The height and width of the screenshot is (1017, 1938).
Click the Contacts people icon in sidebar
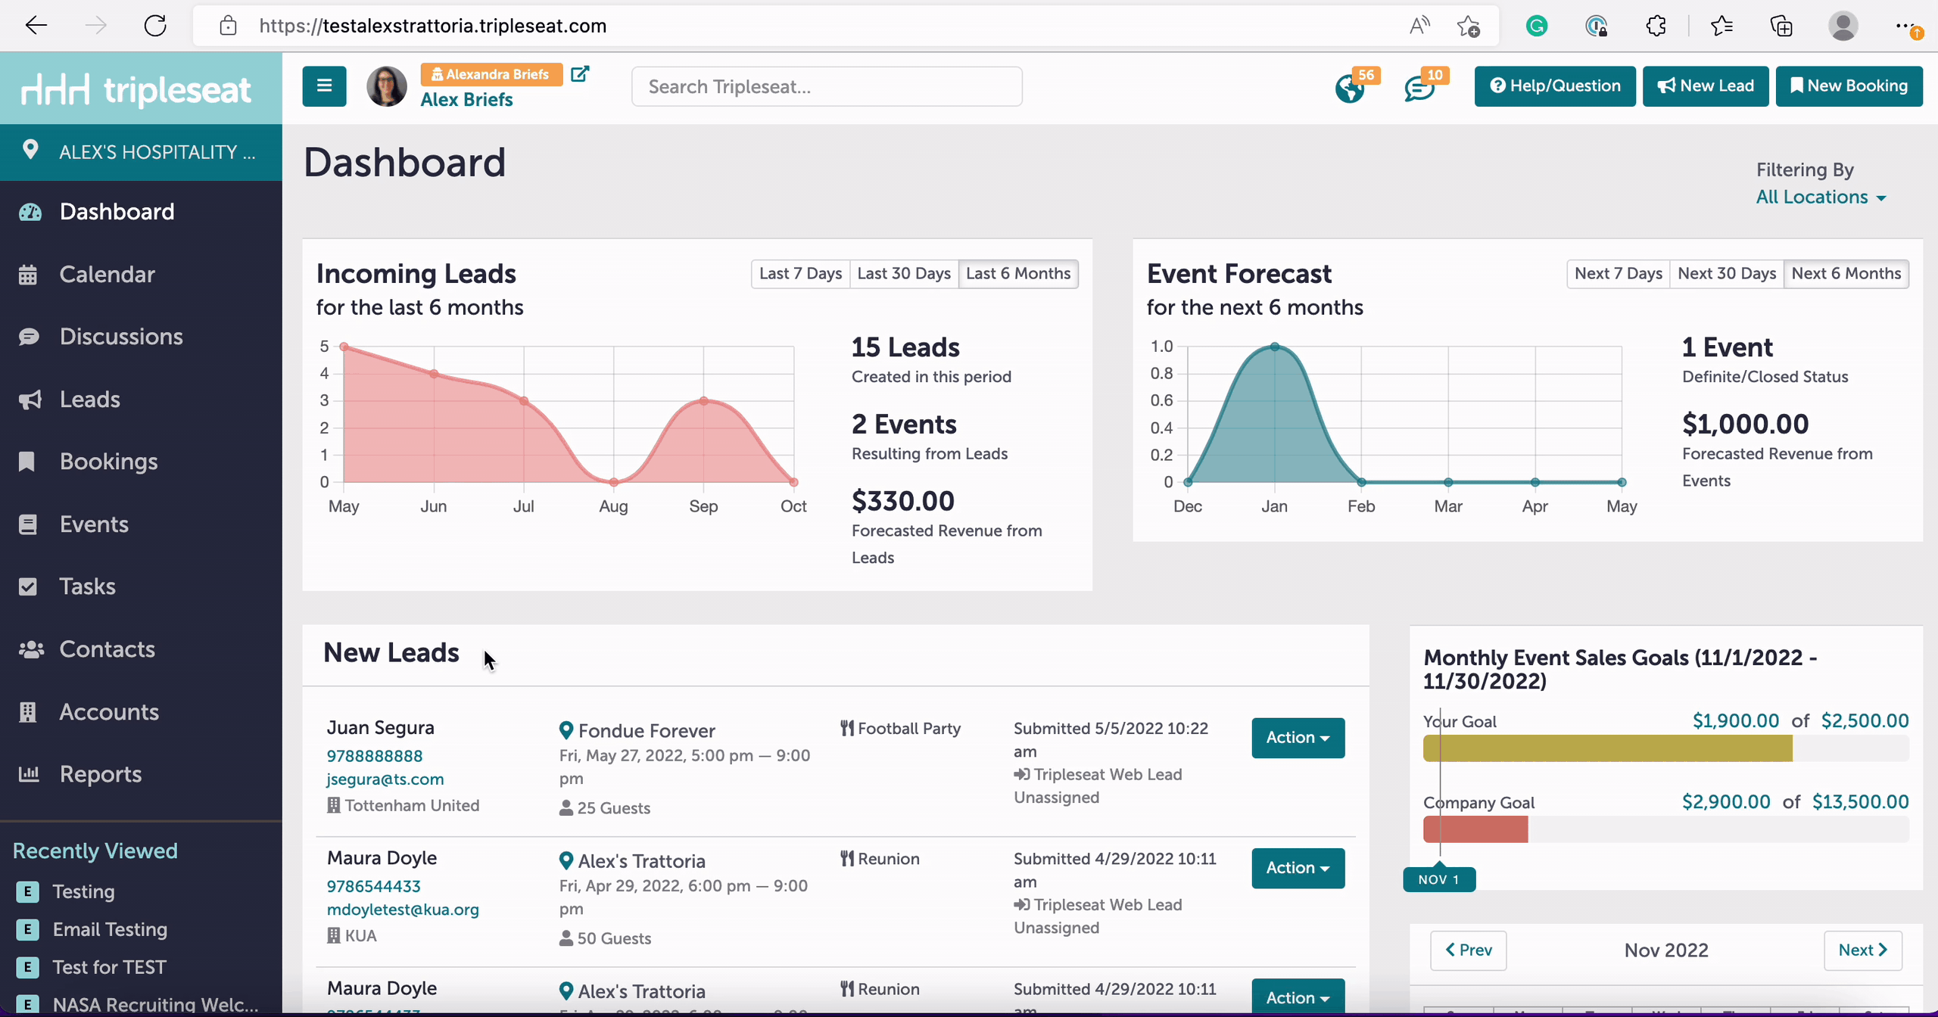[30, 649]
